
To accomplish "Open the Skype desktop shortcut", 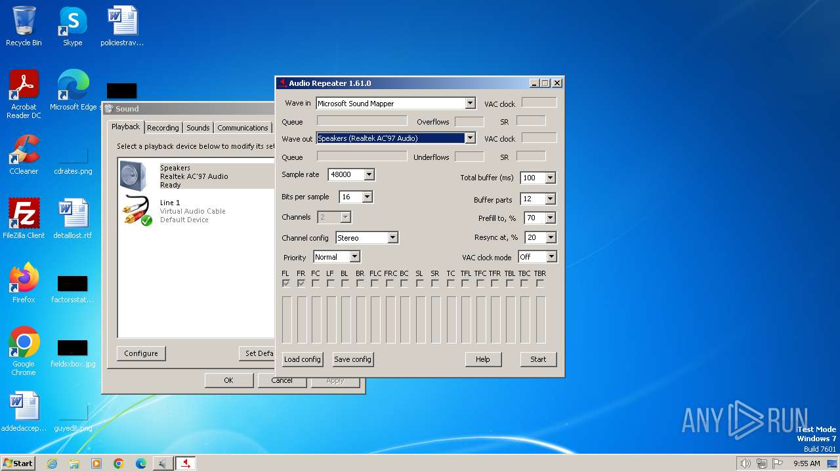I will (x=72, y=26).
